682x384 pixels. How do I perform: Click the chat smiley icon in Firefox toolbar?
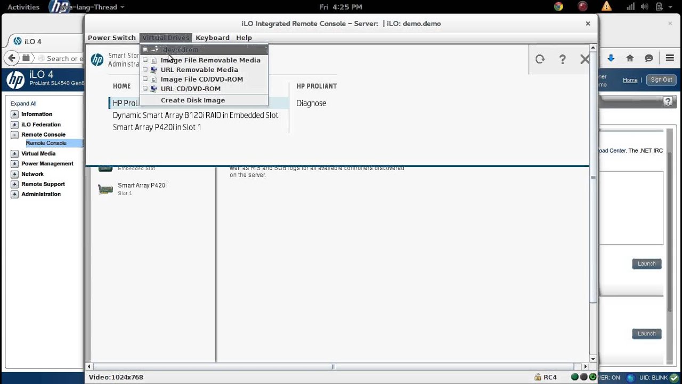[649, 58]
